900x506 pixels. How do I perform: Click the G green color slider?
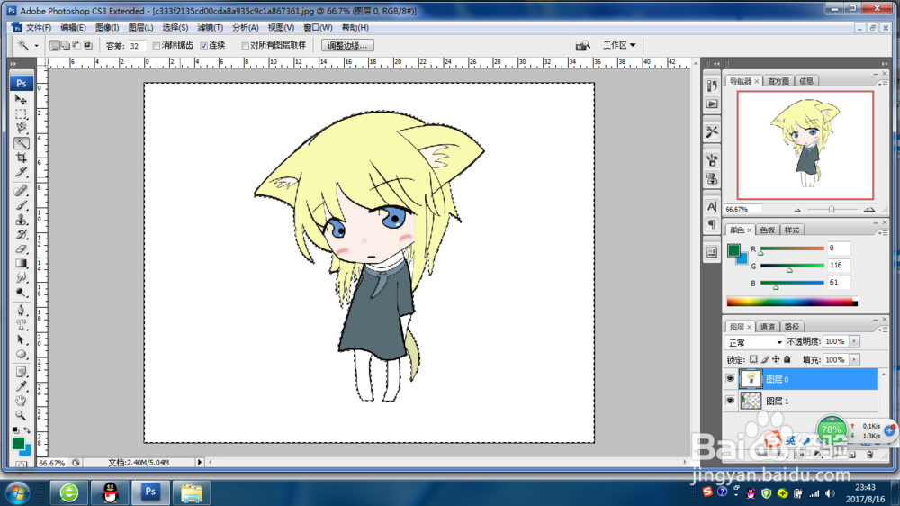click(792, 266)
